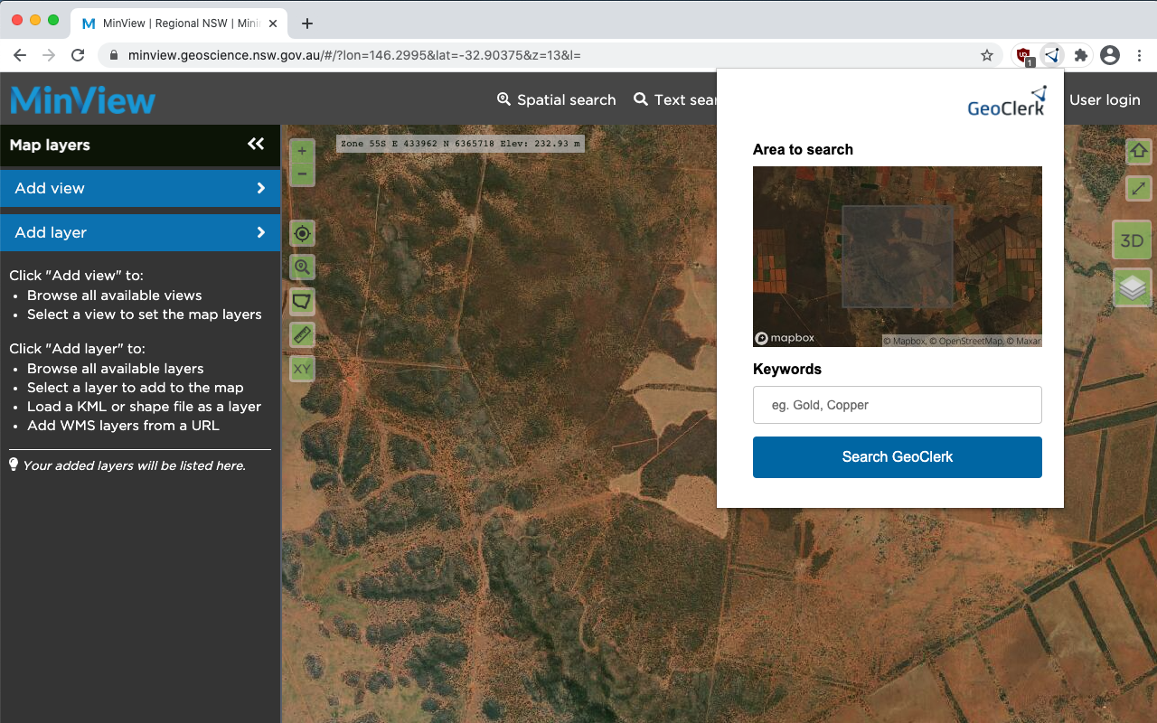Select the measure distance ruler tool

(x=302, y=334)
